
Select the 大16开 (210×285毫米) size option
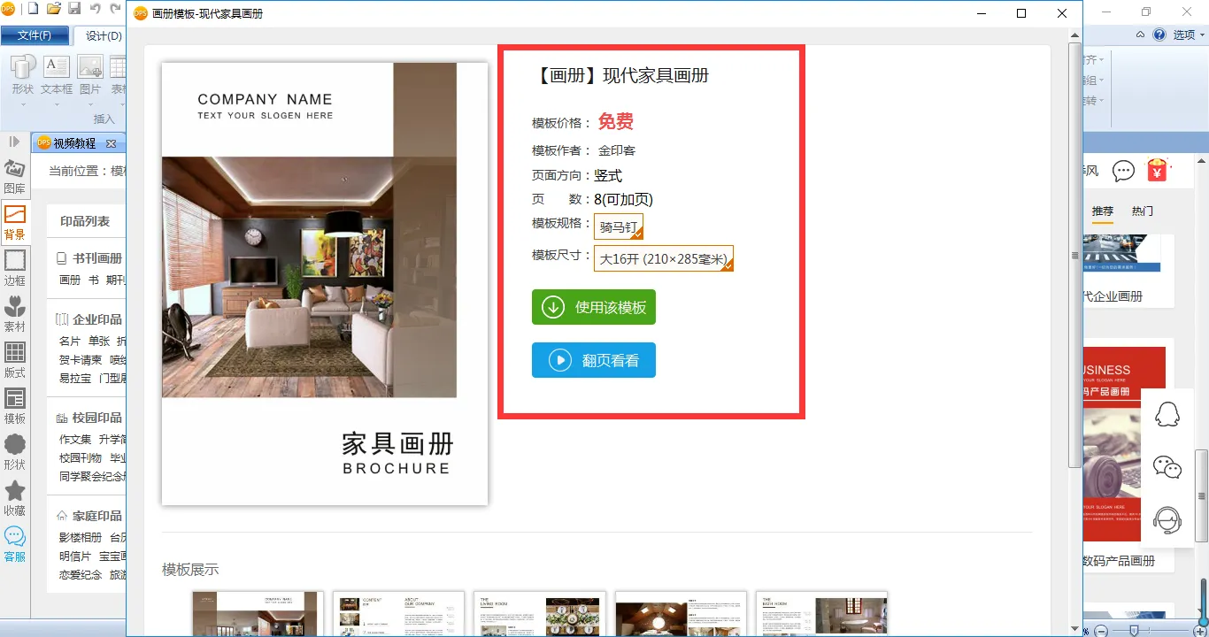pos(664,258)
